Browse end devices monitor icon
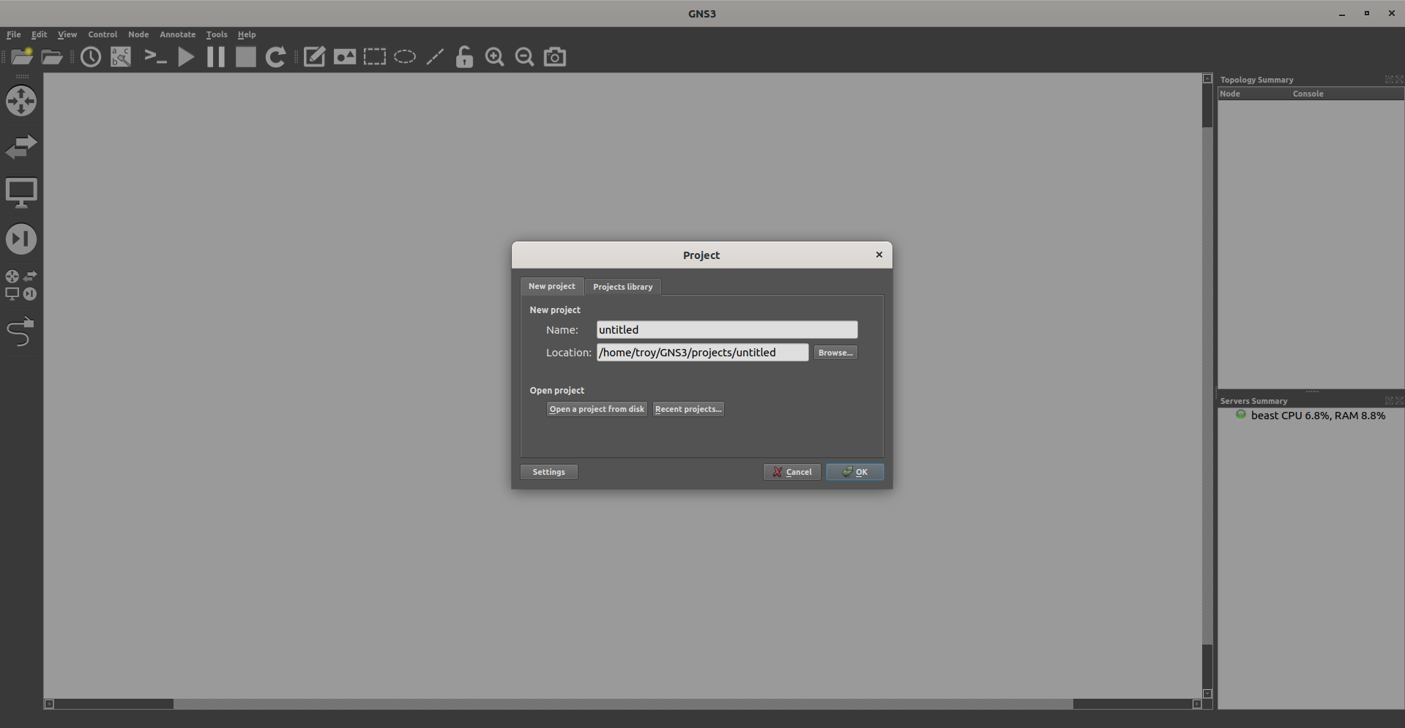Viewport: 1405px width, 728px height. (21, 193)
